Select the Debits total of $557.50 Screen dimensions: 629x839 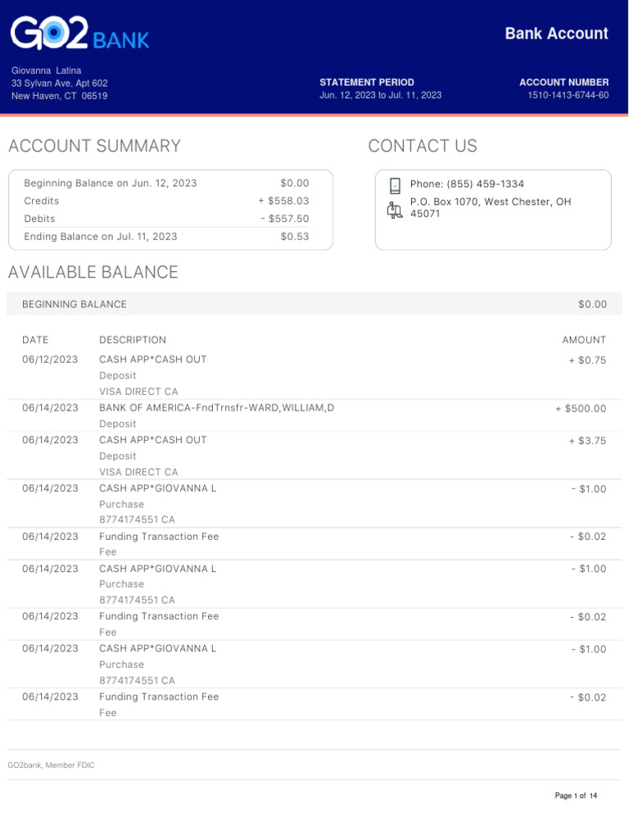tap(284, 219)
